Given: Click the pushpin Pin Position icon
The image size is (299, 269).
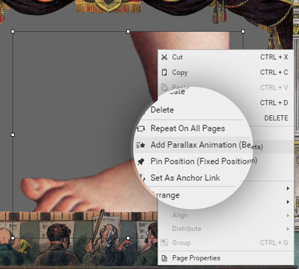Looking at the screenshot, I should (141, 162).
